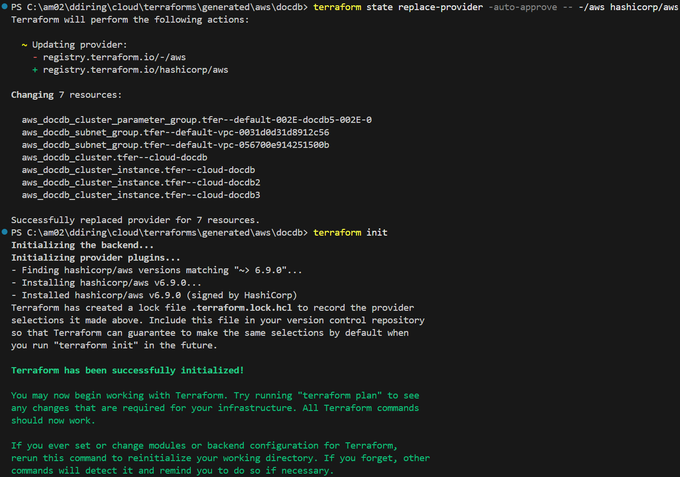Click the 'Initializing provider plugins...' heading

[96, 258]
